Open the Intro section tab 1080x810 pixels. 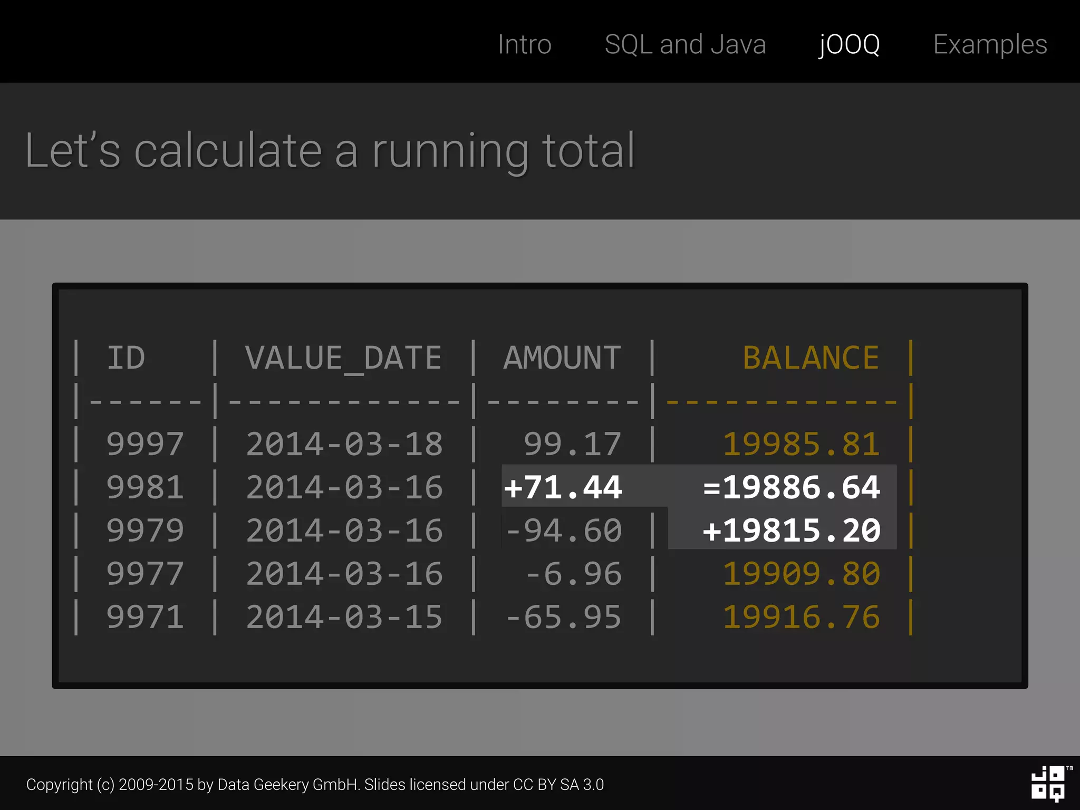[524, 44]
